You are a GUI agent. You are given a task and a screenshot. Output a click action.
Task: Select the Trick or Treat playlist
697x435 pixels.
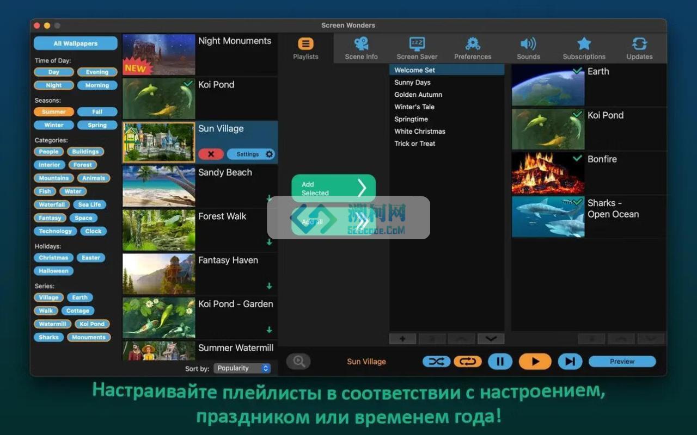coord(447,144)
